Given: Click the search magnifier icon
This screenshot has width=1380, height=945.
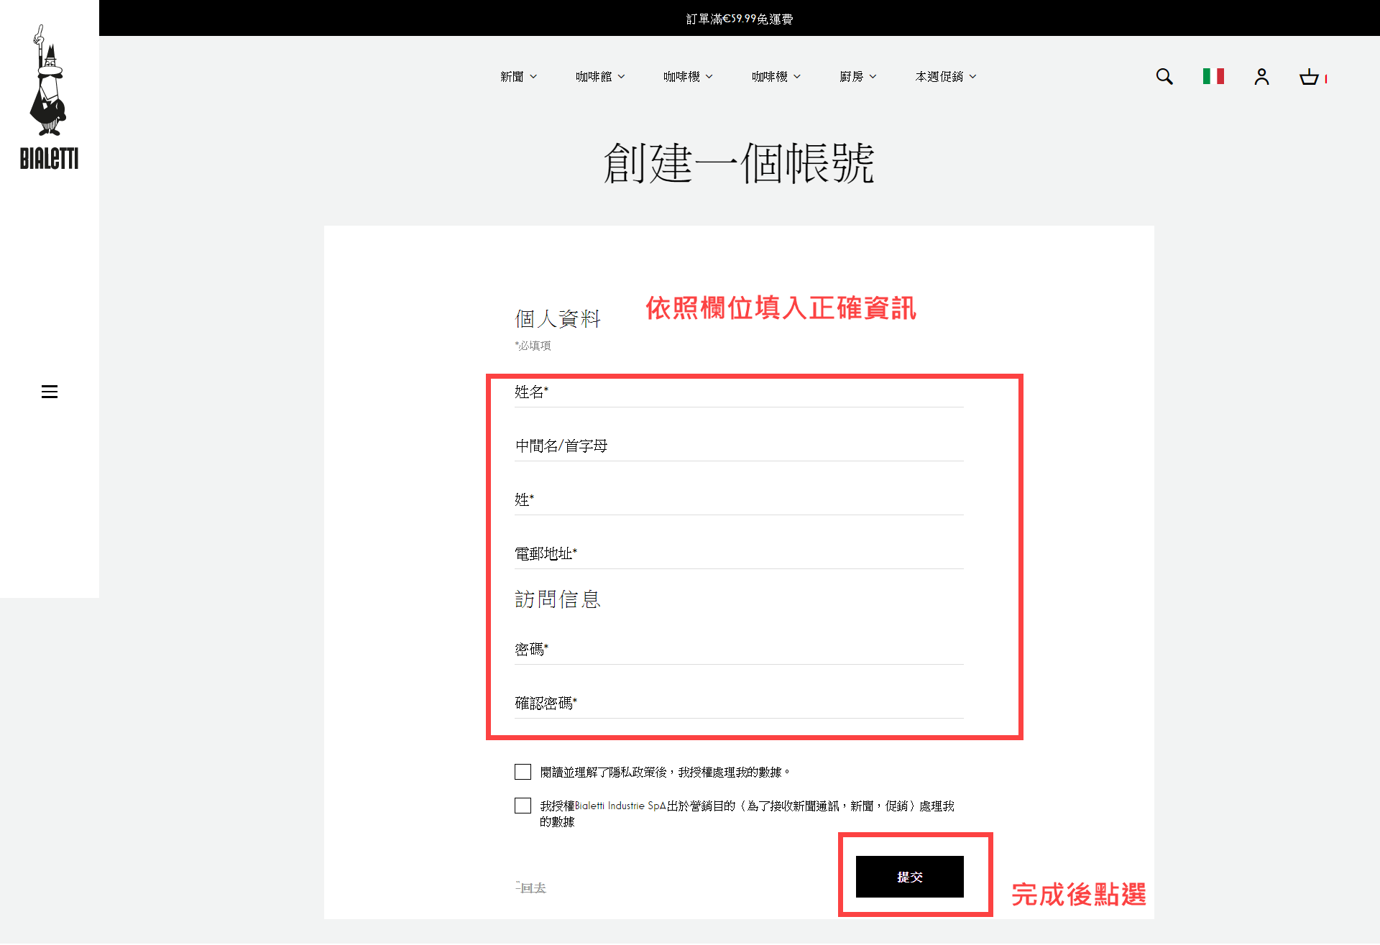Looking at the screenshot, I should pyautogui.click(x=1164, y=77).
